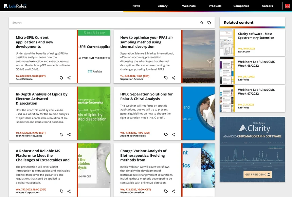Open the News menu
292x197 pixels.
pyautogui.click(x=136, y=6)
